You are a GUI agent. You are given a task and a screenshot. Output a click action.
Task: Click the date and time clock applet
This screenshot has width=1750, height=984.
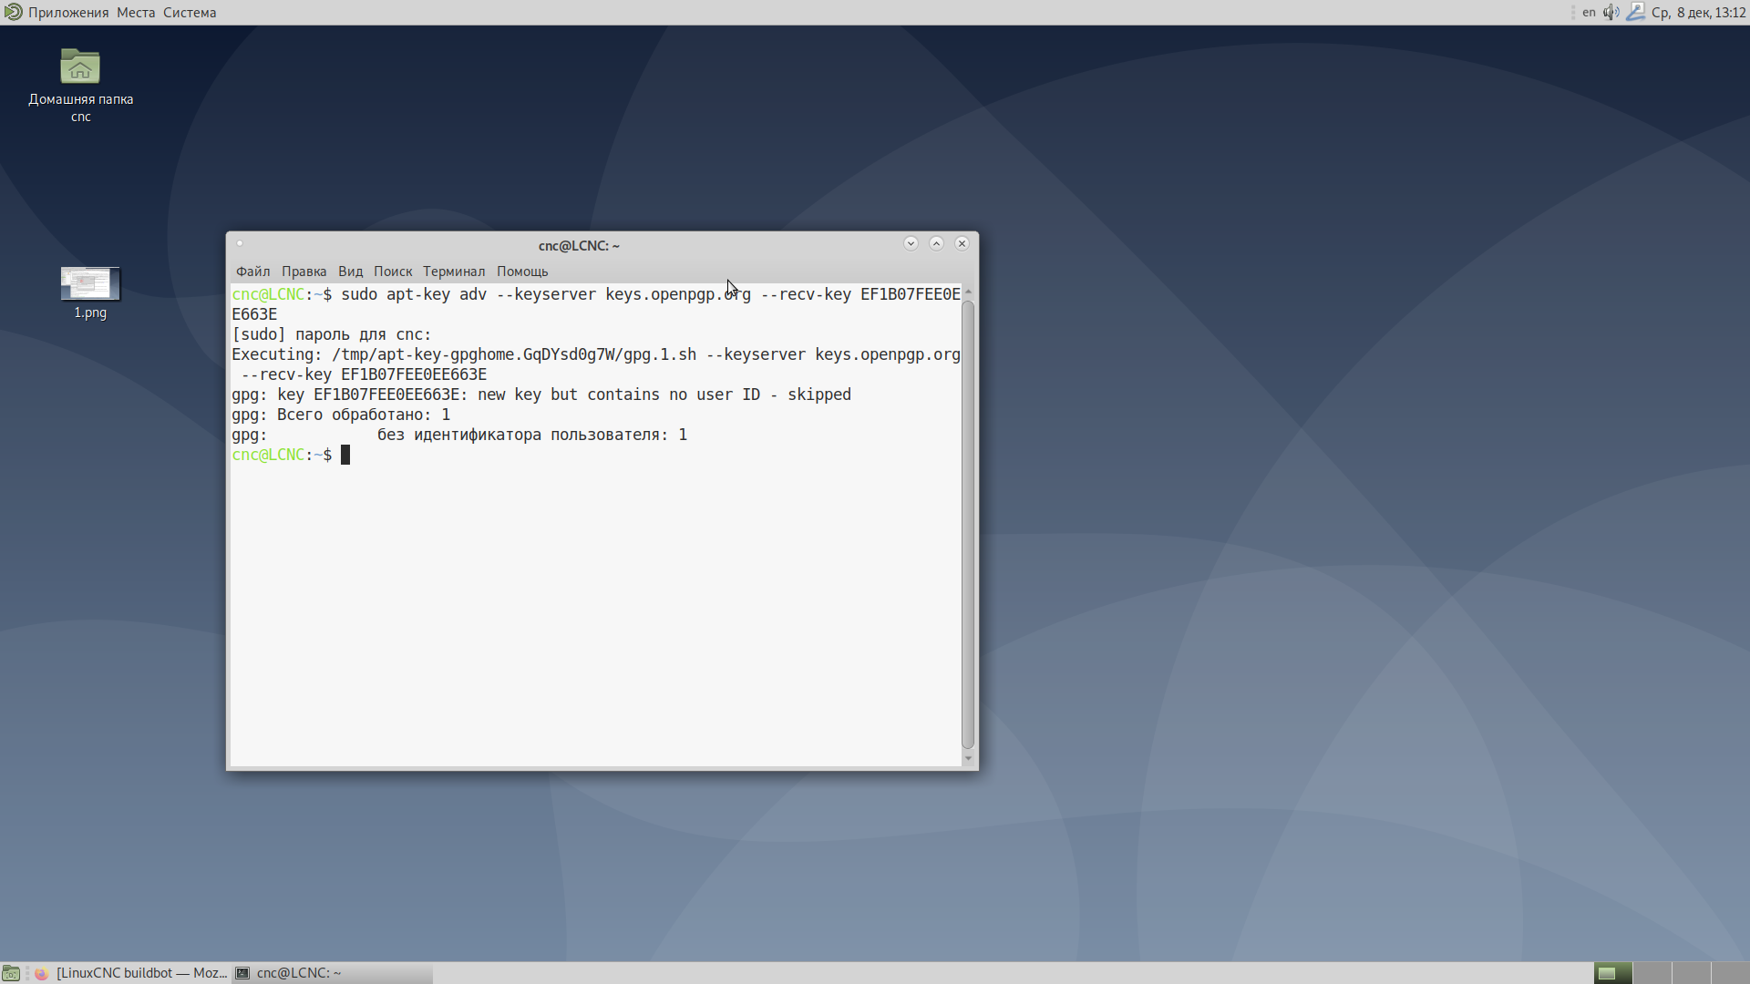click(1698, 12)
